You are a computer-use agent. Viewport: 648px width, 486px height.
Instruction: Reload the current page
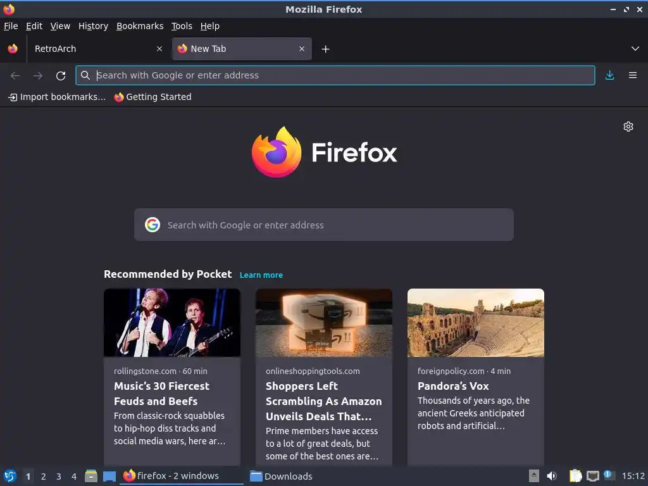pos(61,76)
